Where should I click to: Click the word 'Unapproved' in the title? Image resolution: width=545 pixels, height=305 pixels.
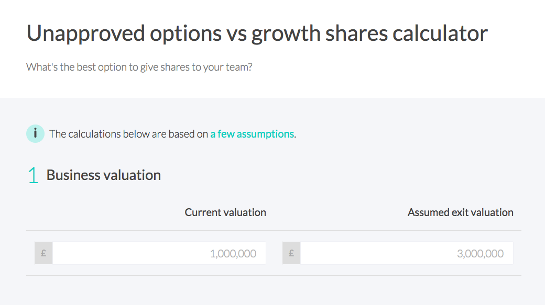[x=85, y=33]
